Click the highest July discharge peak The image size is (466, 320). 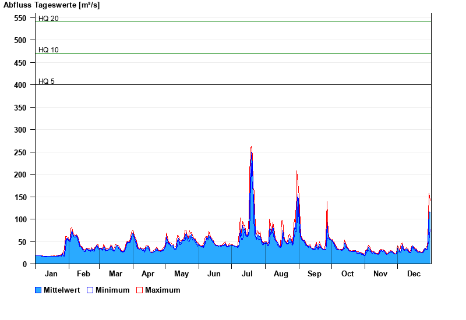point(251,147)
